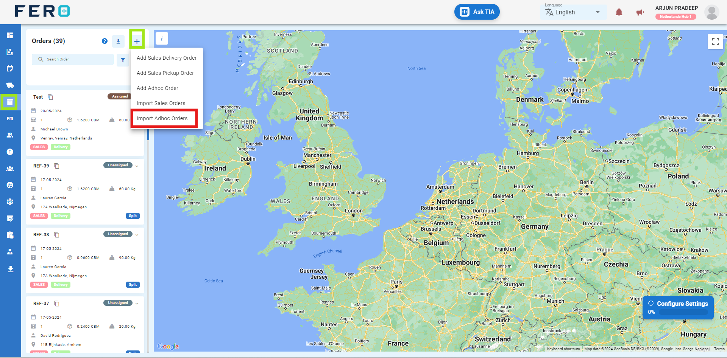Open the Configure Settings panel
Image resolution: width=727 pixels, height=358 pixels.
[678, 308]
